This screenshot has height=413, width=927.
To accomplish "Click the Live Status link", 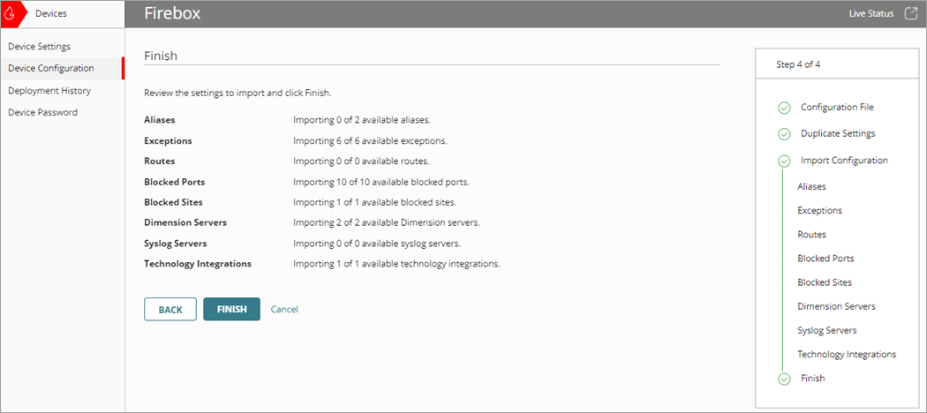I will click(870, 13).
